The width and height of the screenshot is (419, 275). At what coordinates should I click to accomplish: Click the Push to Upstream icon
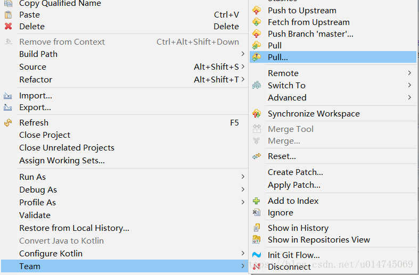point(257,11)
